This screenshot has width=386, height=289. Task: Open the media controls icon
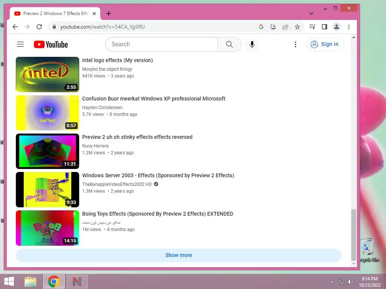[312, 27]
